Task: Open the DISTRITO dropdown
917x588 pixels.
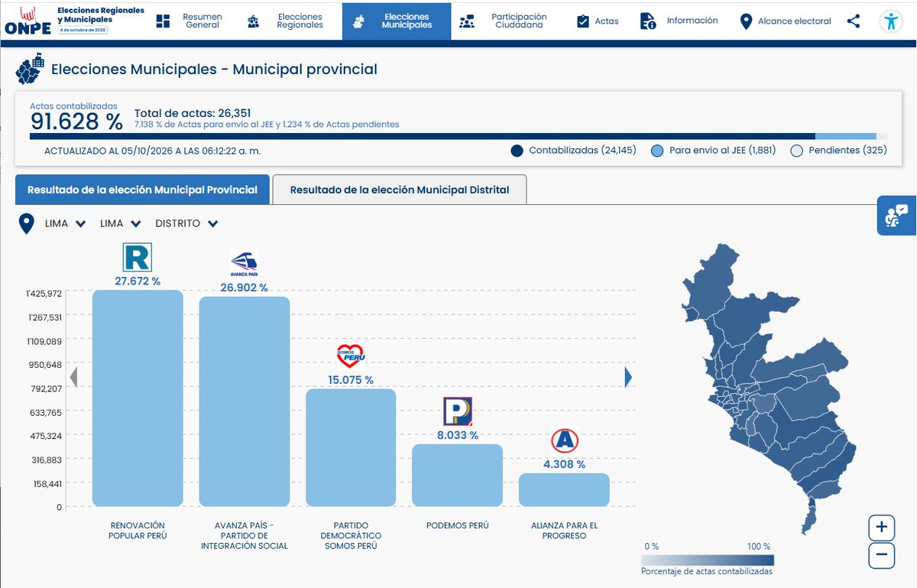Action: click(x=187, y=224)
